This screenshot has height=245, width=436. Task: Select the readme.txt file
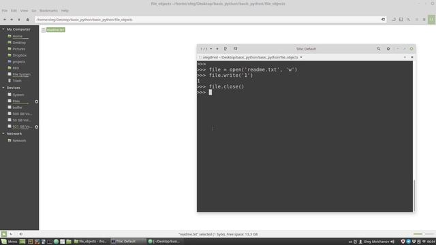point(56,30)
